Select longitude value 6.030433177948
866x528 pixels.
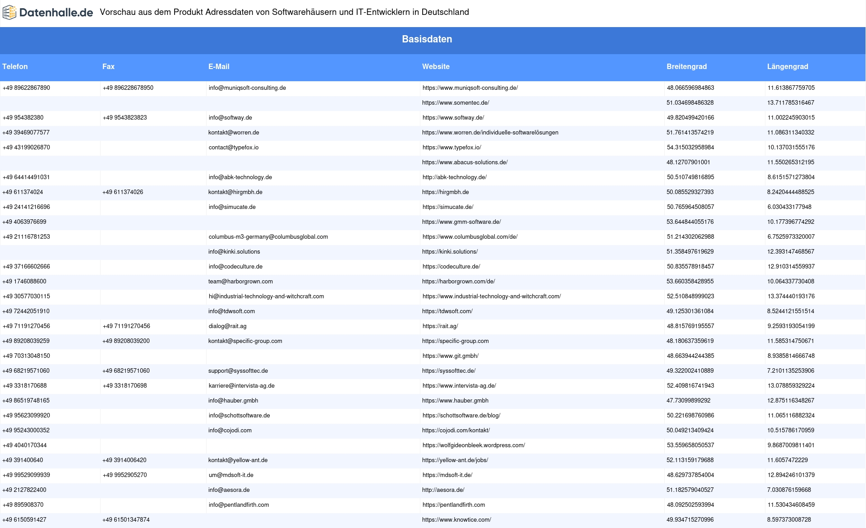[789, 207]
